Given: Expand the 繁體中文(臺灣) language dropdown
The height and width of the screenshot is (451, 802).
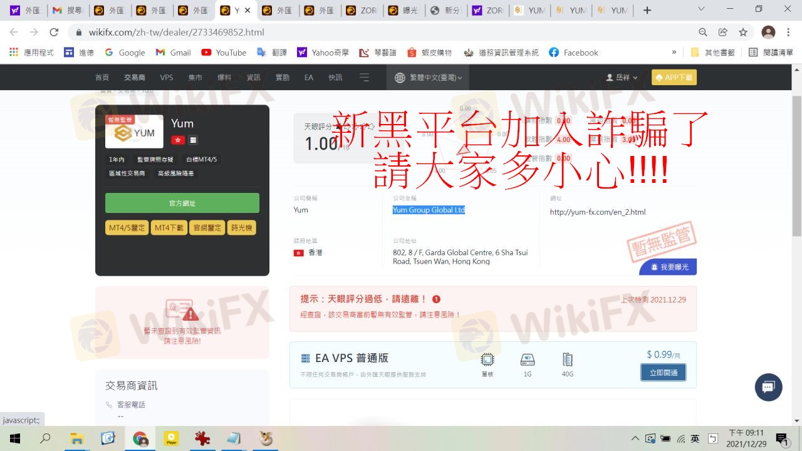Looking at the screenshot, I should [430, 78].
